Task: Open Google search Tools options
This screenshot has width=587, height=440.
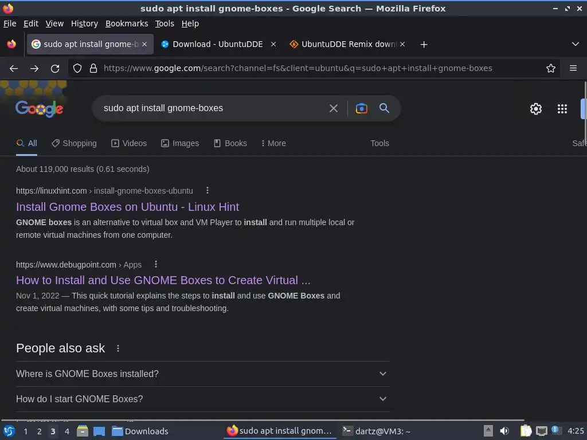Action: (379, 143)
